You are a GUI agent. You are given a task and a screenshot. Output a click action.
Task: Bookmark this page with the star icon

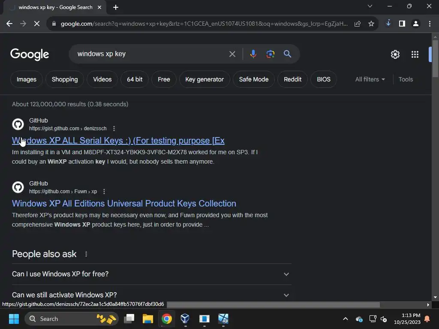coord(371,24)
